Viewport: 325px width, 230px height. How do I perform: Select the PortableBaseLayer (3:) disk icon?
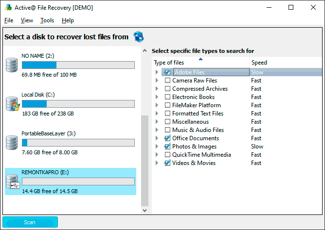click(12, 143)
